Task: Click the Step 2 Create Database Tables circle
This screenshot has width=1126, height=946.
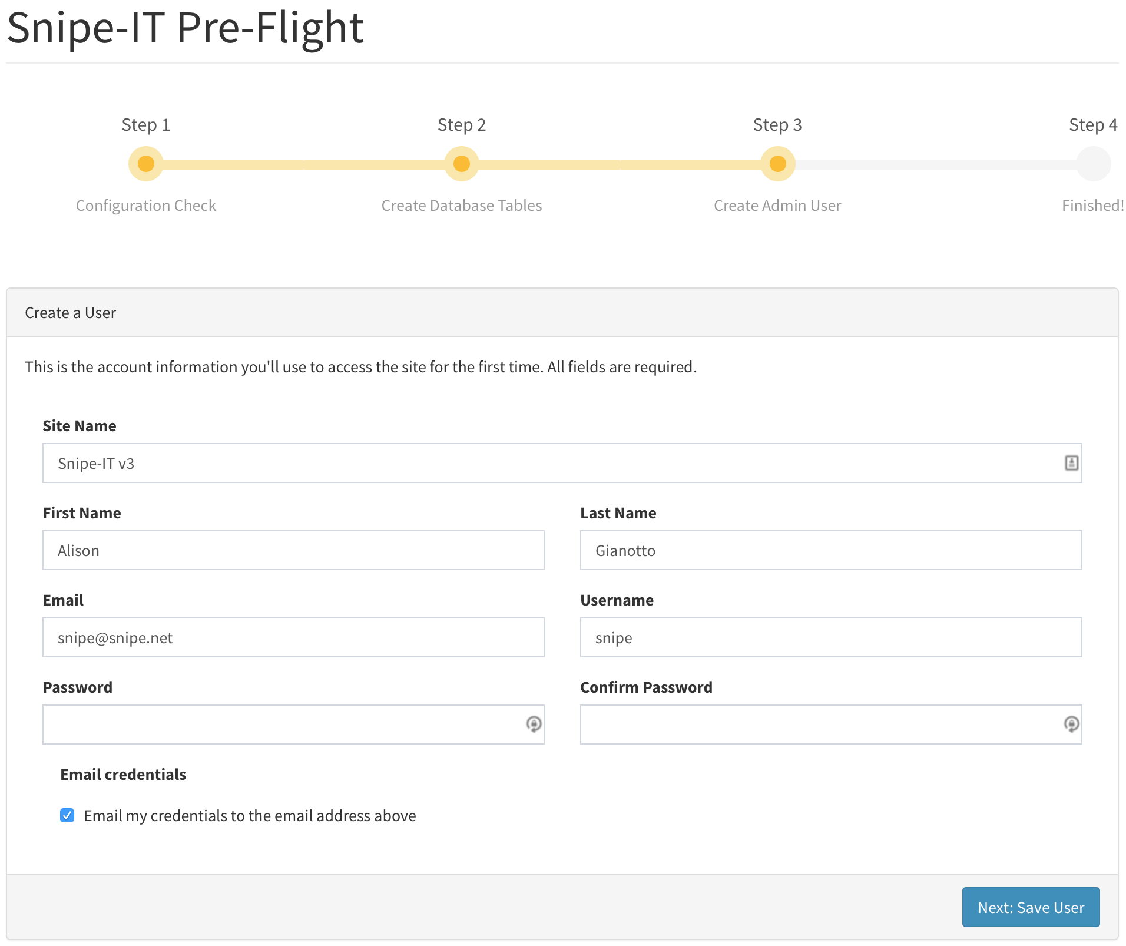Action: coord(462,164)
